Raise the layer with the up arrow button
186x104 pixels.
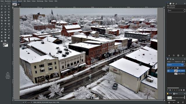pos(172,90)
